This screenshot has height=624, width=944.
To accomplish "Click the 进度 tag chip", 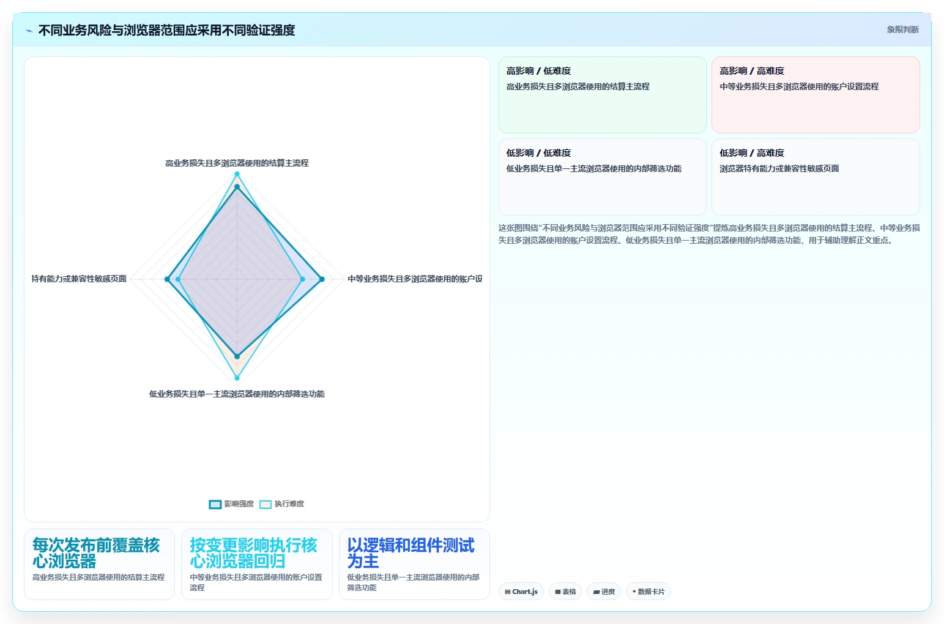I will (604, 592).
